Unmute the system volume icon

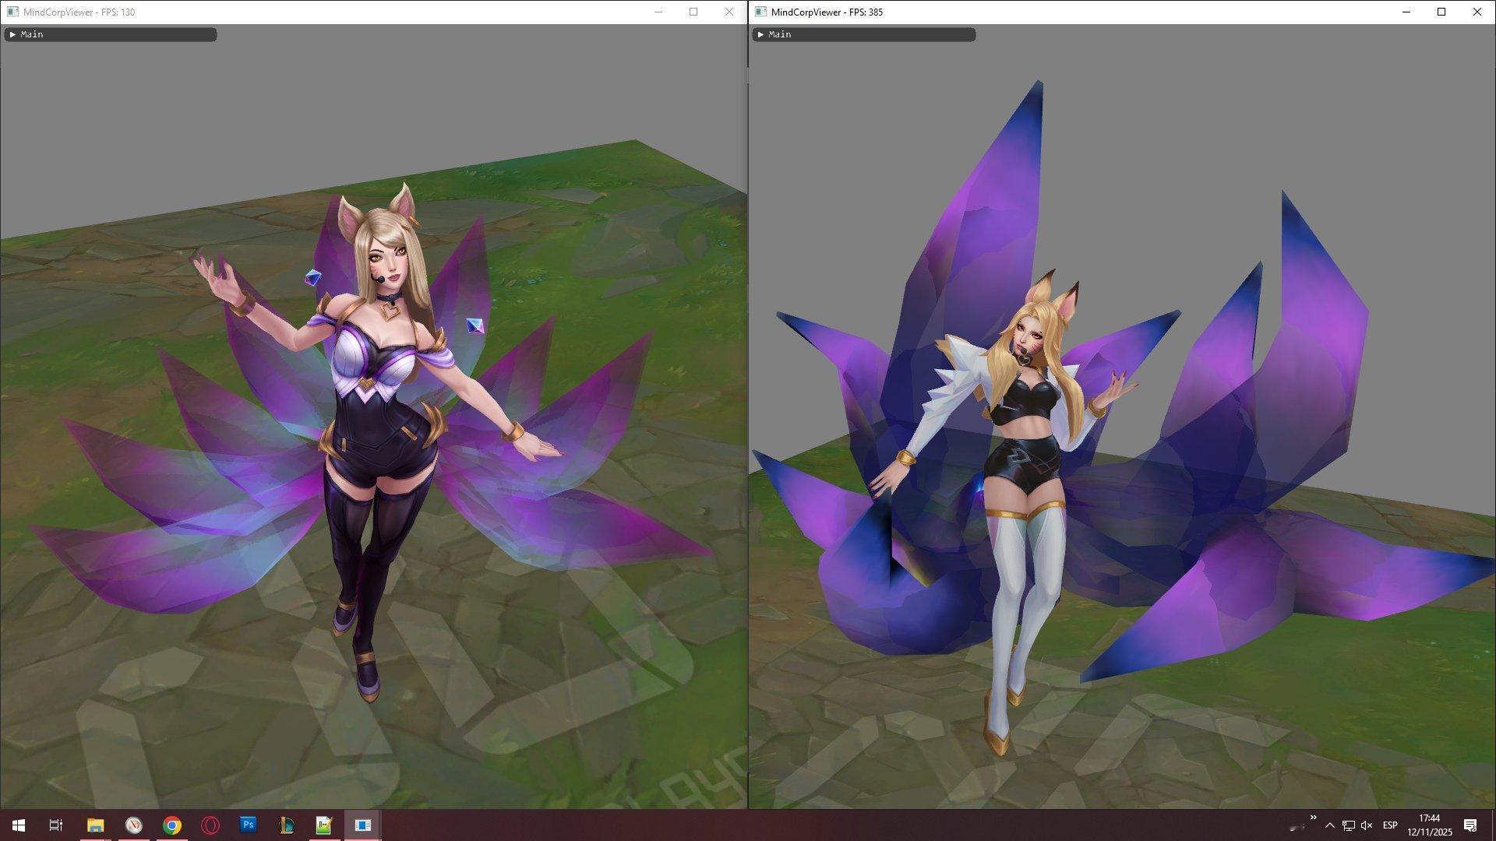[x=1367, y=825]
